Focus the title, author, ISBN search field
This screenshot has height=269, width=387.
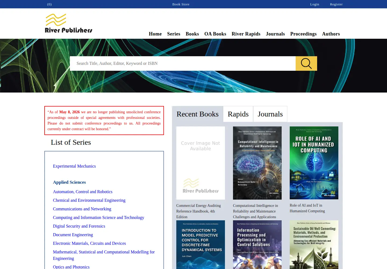[x=183, y=63]
